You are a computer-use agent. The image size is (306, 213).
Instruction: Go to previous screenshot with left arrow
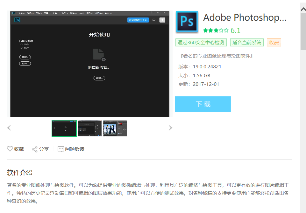coord(9,128)
